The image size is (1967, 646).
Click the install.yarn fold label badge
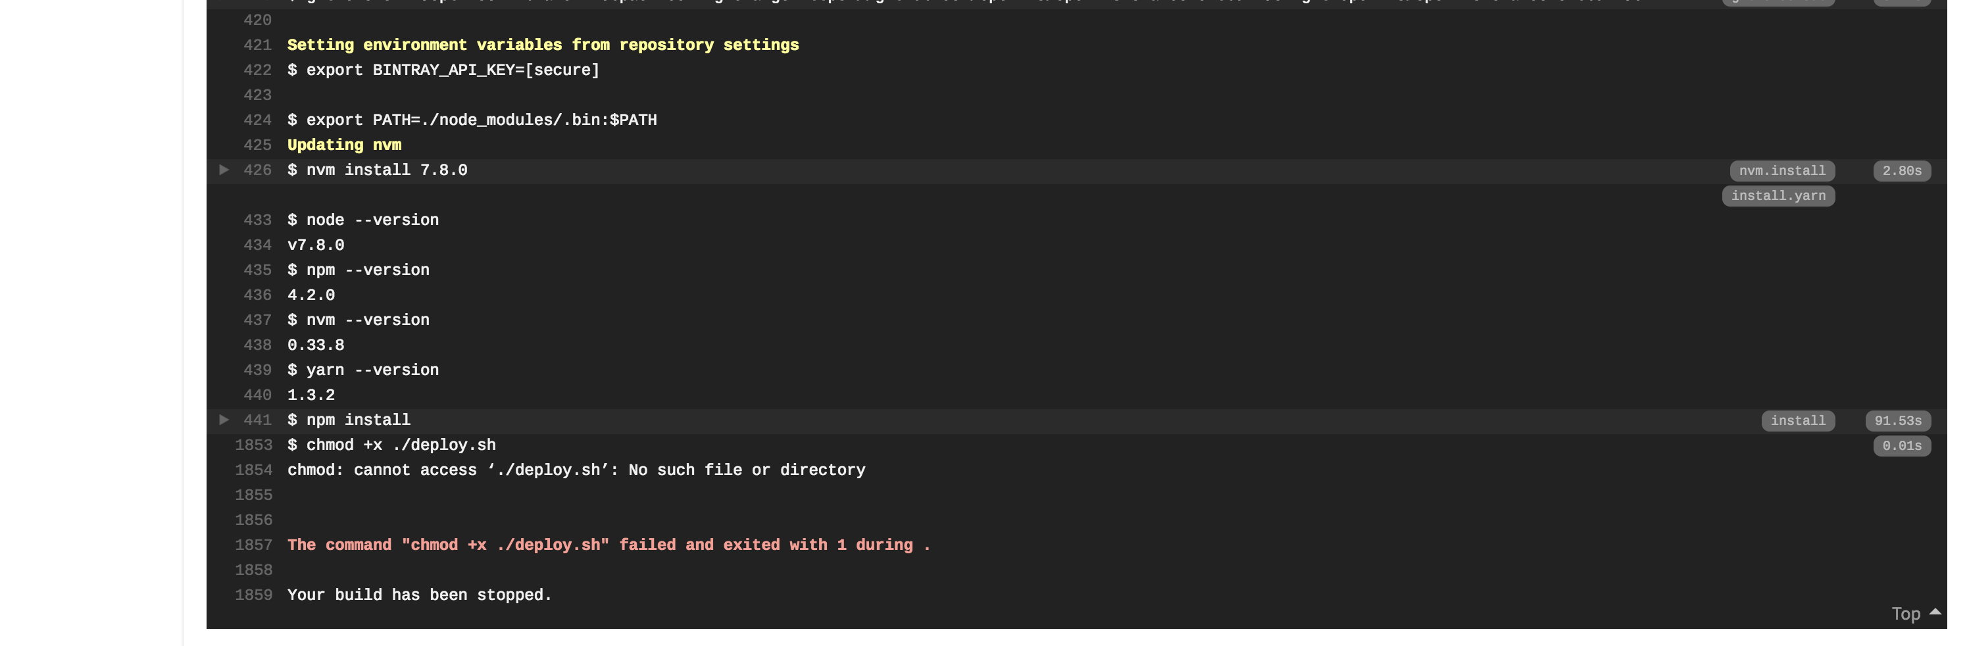pos(1778,196)
